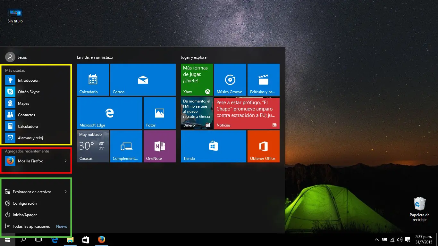Open the Música Groove tile

[x=230, y=80]
